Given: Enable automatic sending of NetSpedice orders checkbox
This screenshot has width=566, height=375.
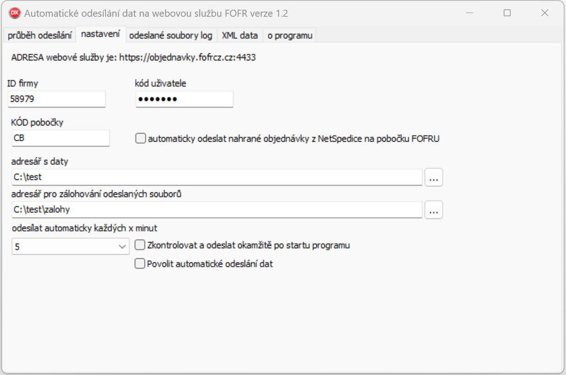Looking at the screenshot, I should 140,138.
